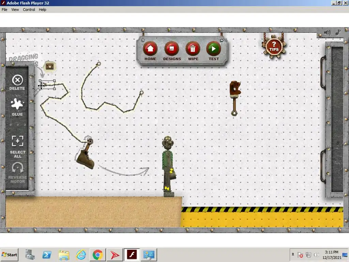Click the bottom ring of the glove arm
The width and height of the screenshot is (349, 262).
coord(234,113)
